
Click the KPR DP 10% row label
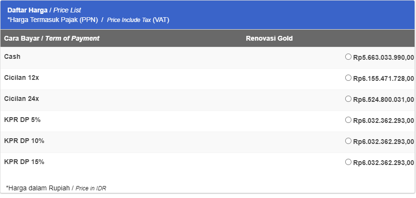(x=24, y=141)
